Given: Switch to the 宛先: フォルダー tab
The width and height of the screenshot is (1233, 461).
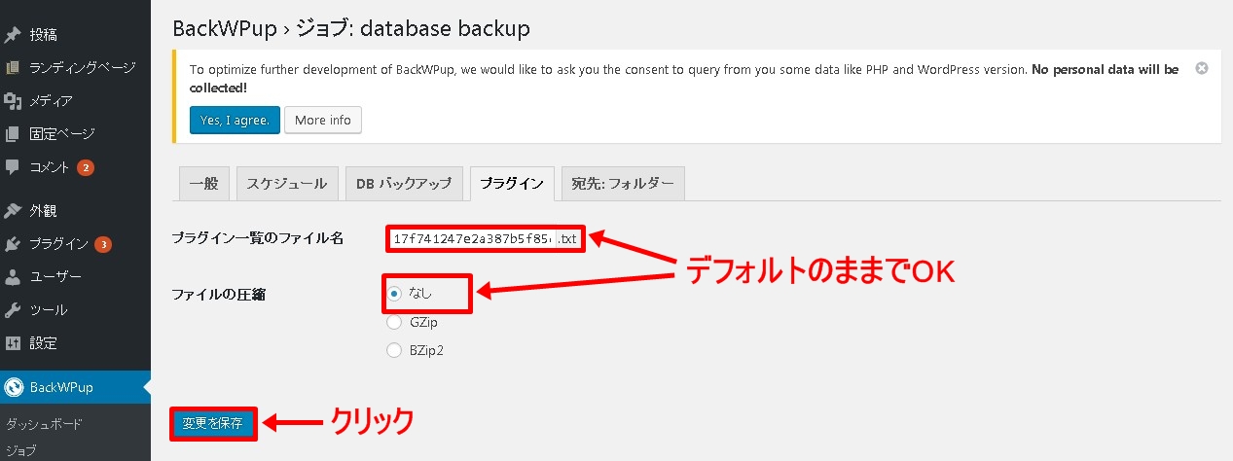Looking at the screenshot, I should pos(623,183).
